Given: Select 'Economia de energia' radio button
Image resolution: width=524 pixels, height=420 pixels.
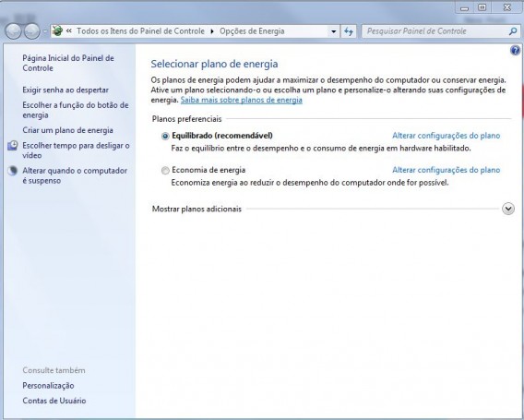Looking at the screenshot, I should tap(165, 171).
